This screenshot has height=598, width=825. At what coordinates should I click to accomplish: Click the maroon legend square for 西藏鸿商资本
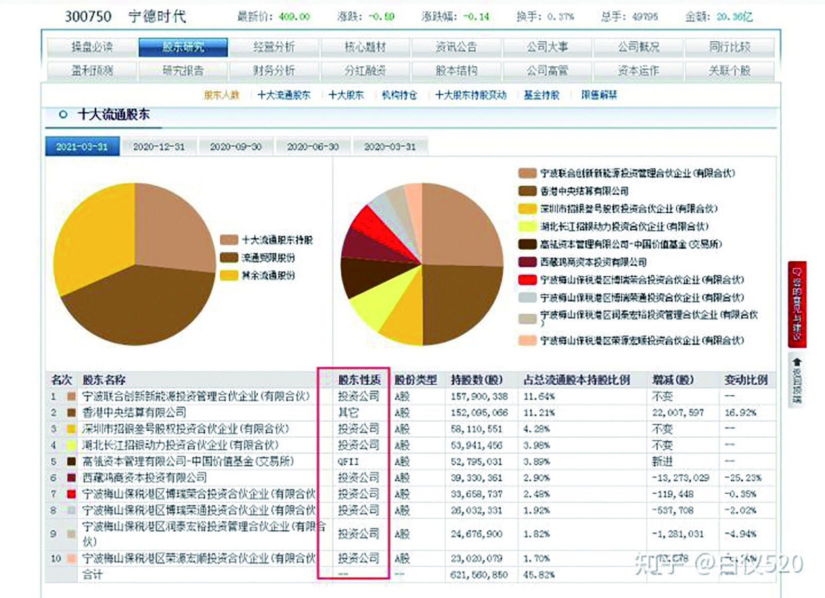point(527,261)
